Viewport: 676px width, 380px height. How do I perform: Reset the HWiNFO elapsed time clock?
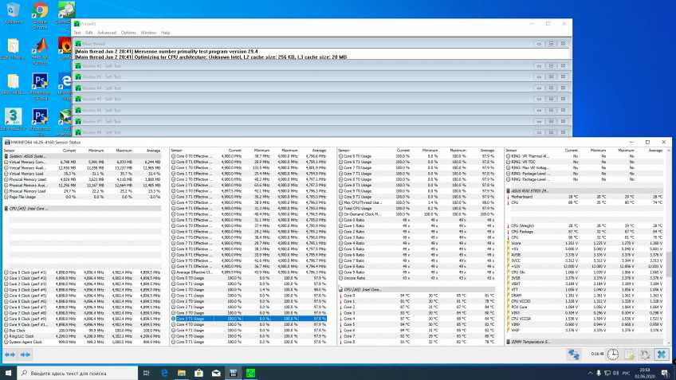click(x=612, y=355)
